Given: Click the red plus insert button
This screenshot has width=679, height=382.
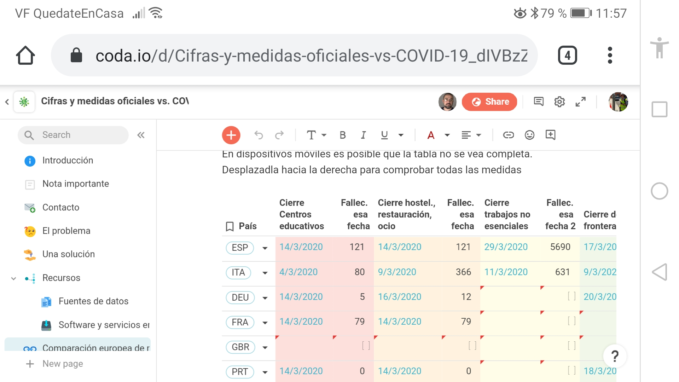Looking at the screenshot, I should tap(231, 135).
